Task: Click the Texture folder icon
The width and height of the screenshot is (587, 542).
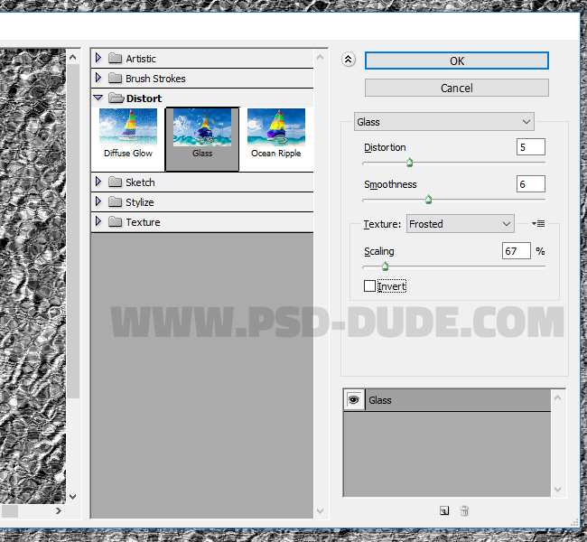Action: pyautogui.click(x=115, y=221)
